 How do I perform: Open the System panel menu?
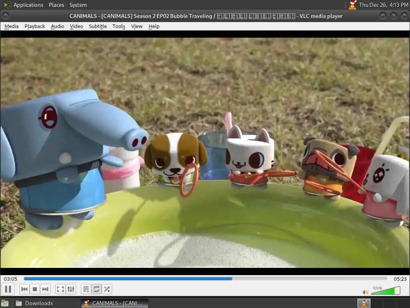[78, 5]
